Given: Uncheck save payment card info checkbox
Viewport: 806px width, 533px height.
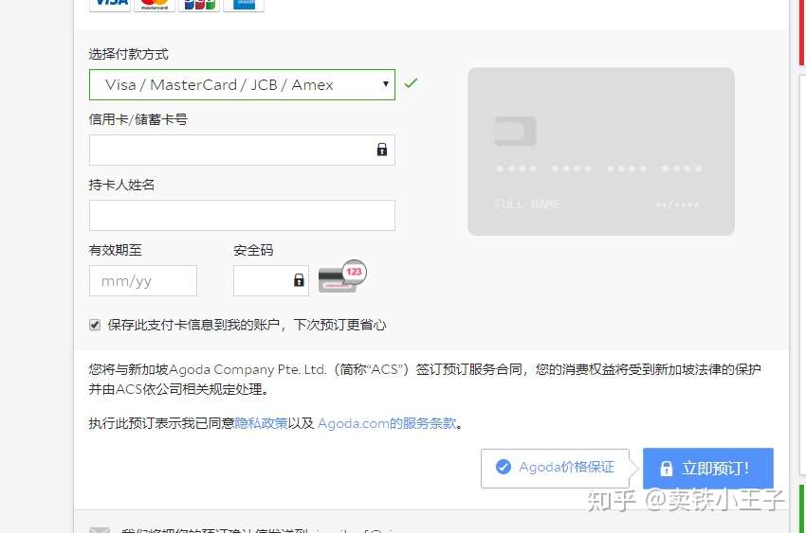Looking at the screenshot, I should [x=95, y=325].
